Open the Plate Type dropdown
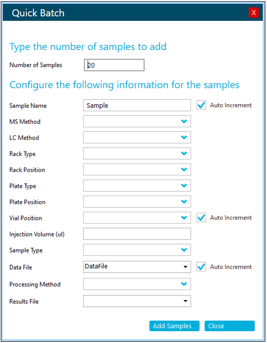The image size is (267, 343). point(184,186)
